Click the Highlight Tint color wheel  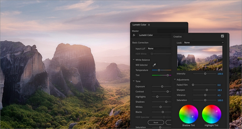(211, 114)
